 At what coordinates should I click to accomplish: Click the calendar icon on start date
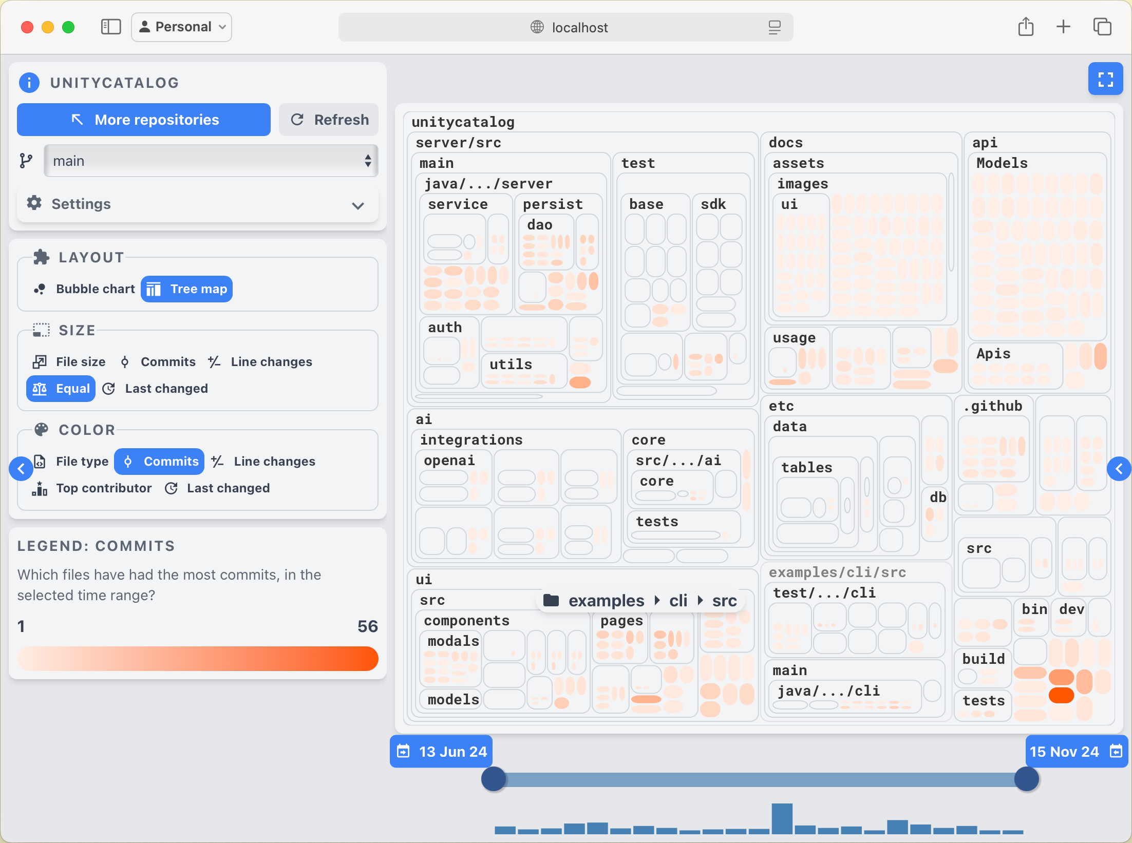(x=404, y=752)
